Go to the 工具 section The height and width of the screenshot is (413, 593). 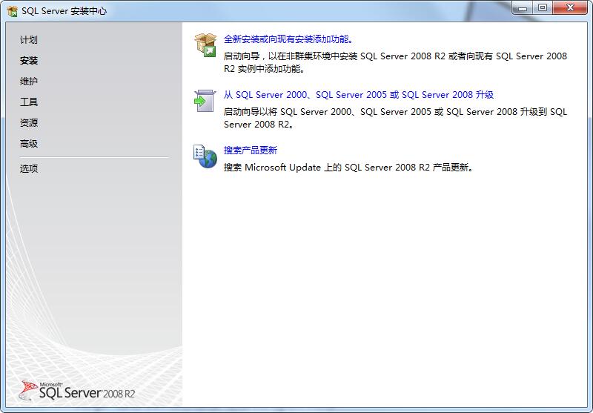(x=29, y=102)
